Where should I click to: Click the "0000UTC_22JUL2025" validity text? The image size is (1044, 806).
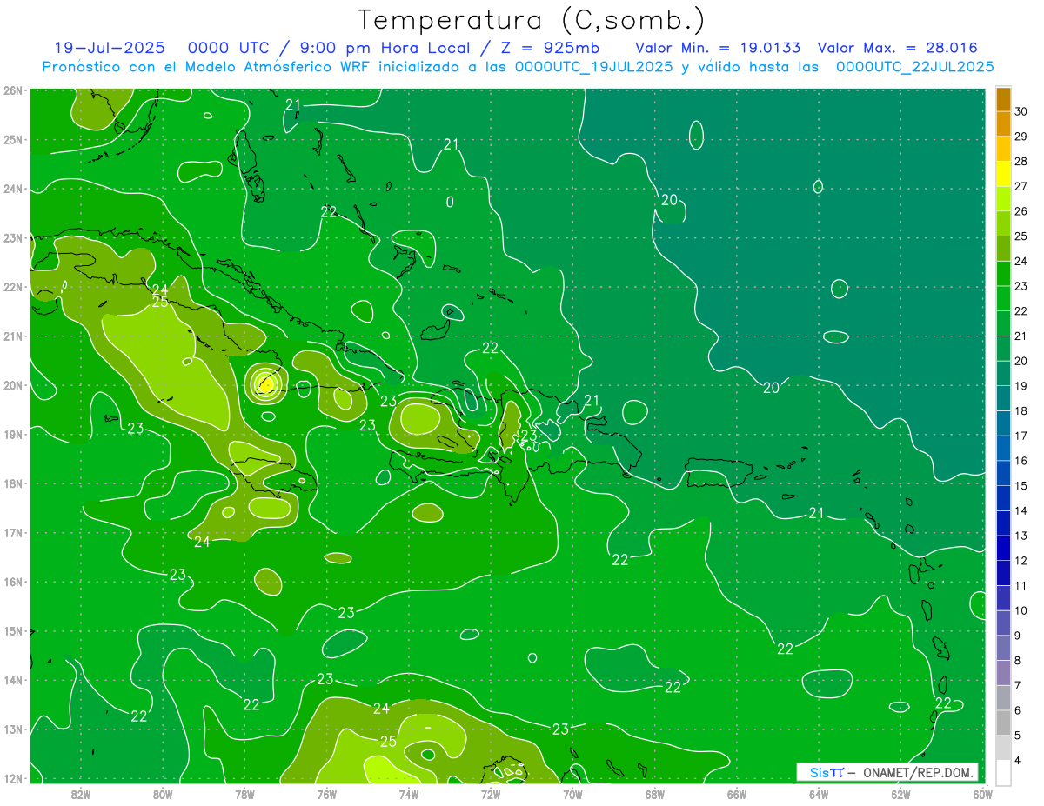tap(914, 67)
